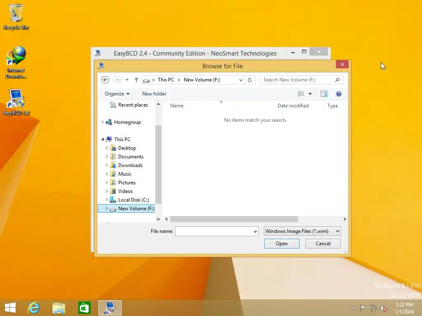
Task: Click the drive icon in address bar
Action: coord(146,80)
